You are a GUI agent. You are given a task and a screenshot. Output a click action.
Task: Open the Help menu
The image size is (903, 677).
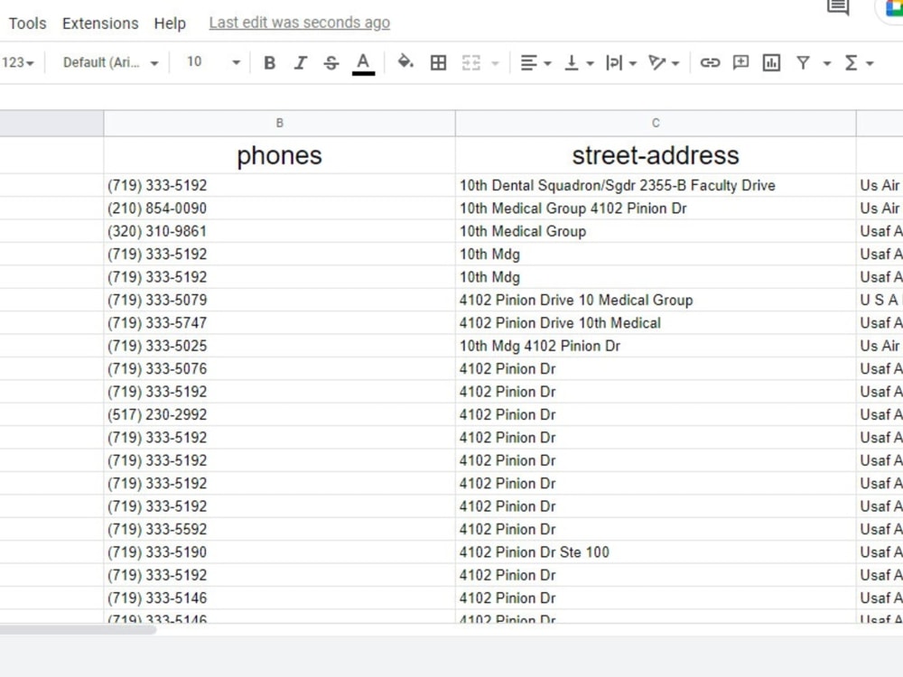point(170,23)
